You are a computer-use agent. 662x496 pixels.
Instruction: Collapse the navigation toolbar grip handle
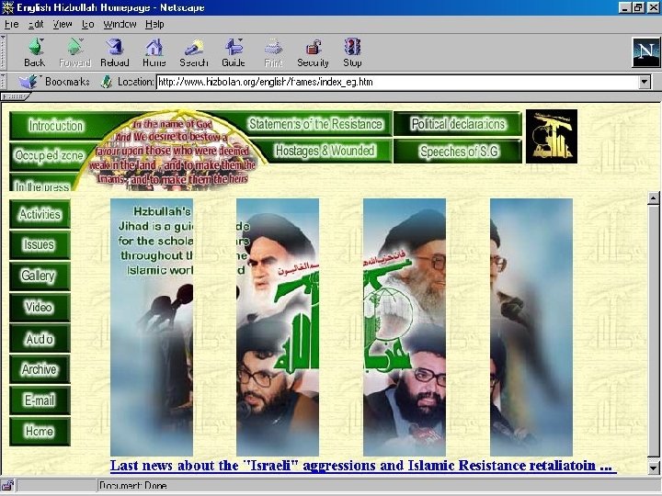[3, 52]
